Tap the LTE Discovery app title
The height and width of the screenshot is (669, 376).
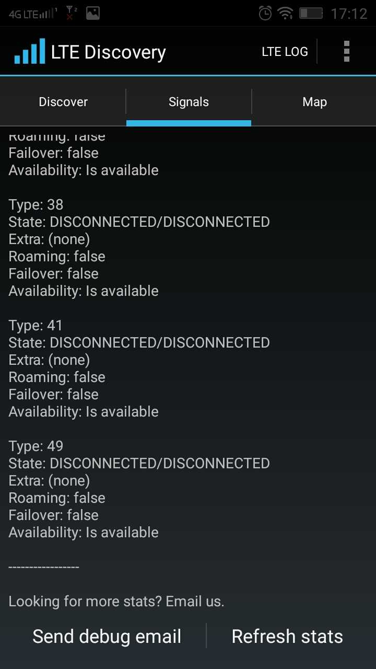click(x=108, y=52)
